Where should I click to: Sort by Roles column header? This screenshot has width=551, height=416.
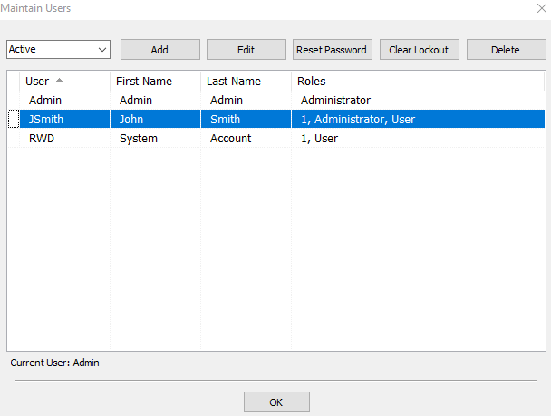click(x=418, y=82)
